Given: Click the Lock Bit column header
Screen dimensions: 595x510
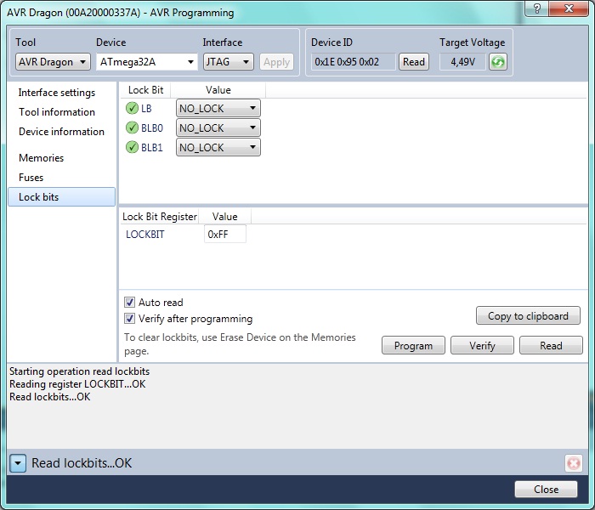Looking at the screenshot, I should coord(145,90).
